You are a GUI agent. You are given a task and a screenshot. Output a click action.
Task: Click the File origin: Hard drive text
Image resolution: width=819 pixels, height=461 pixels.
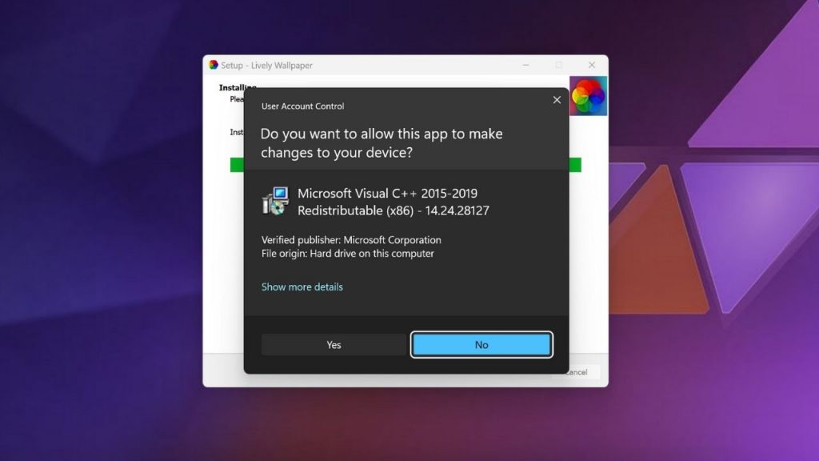pos(347,254)
